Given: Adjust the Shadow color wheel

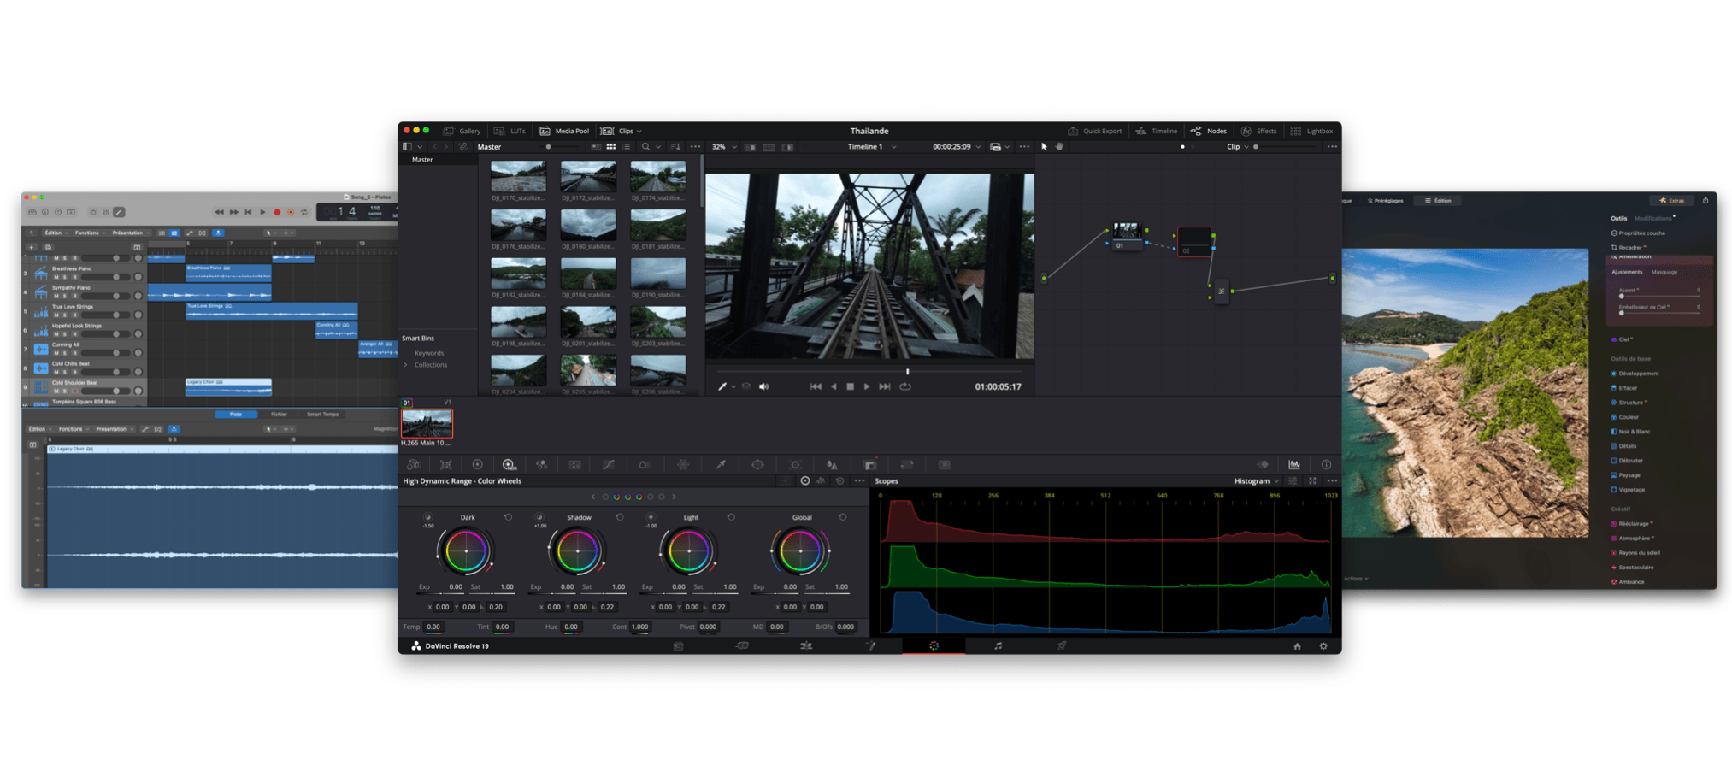Looking at the screenshot, I should click(578, 551).
